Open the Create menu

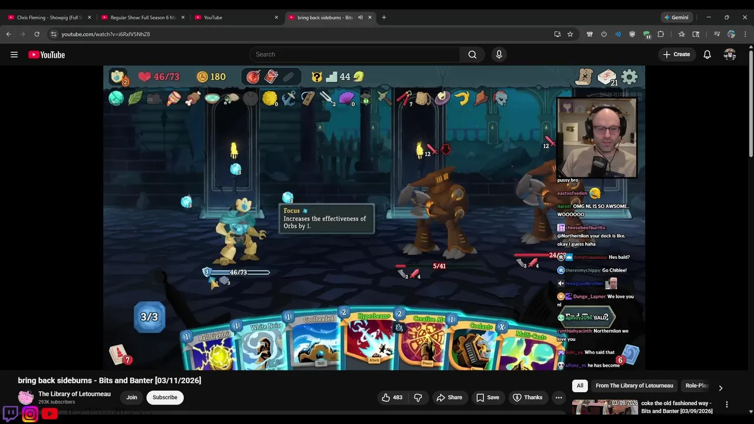point(676,54)
